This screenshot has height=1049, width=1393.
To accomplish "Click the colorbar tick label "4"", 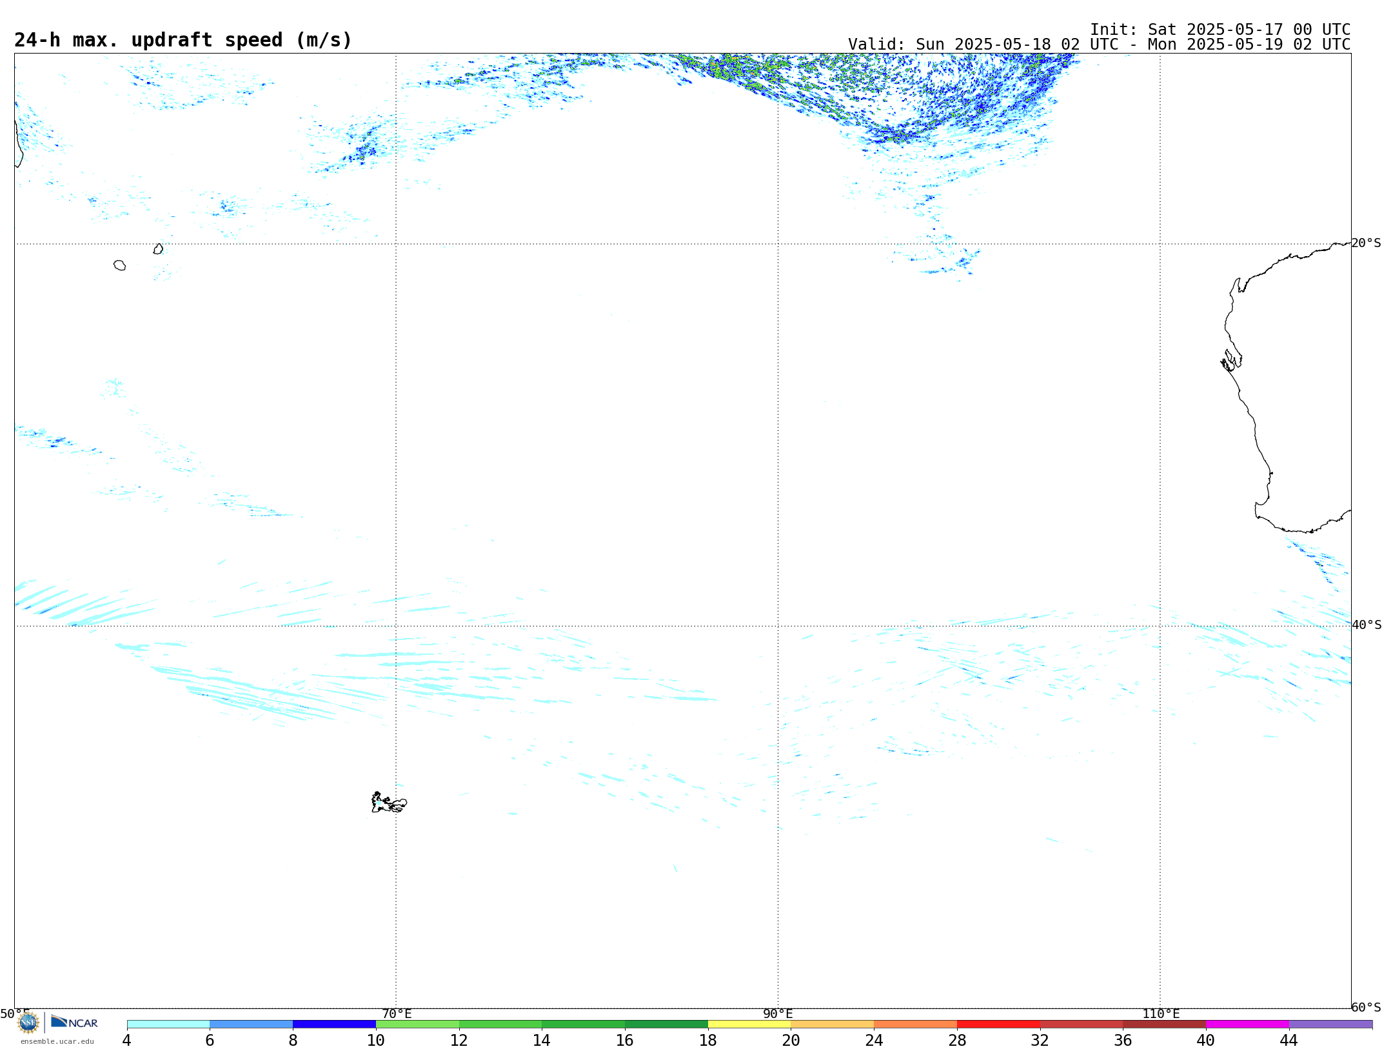I will pos(127,1040).
